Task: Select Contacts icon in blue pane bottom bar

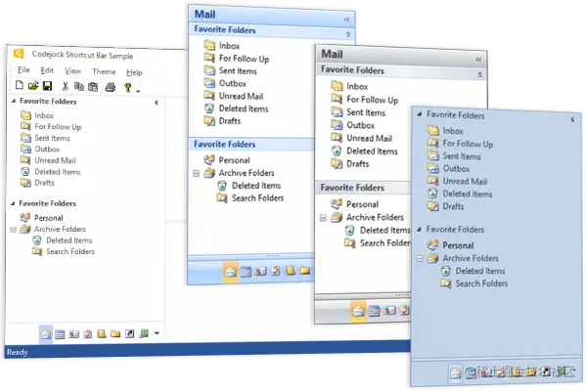Action: click(260, 271)
